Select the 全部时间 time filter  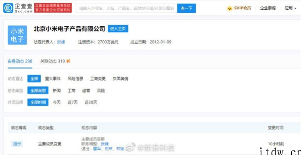click(38, 102)
